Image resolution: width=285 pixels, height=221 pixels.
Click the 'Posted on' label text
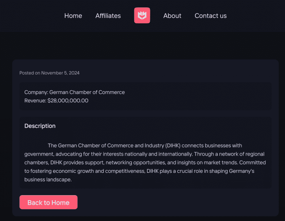30,73
